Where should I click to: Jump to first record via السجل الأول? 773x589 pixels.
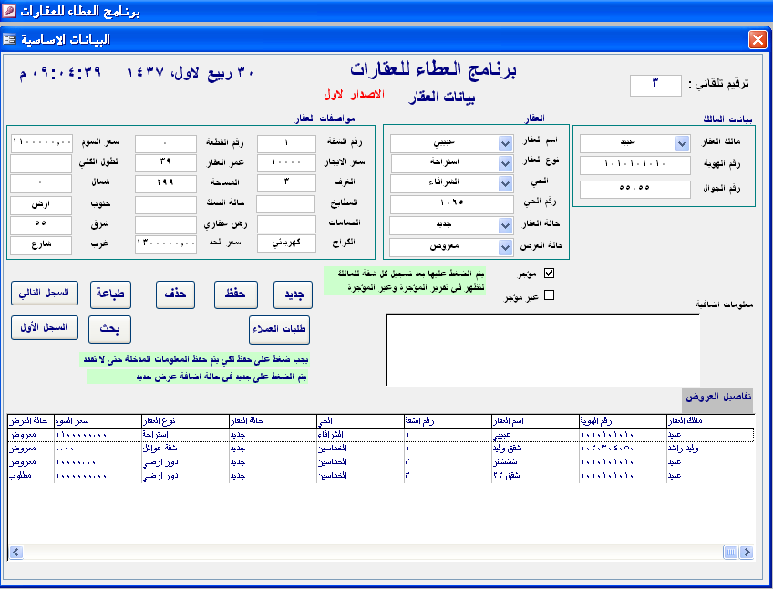point(45,327)
